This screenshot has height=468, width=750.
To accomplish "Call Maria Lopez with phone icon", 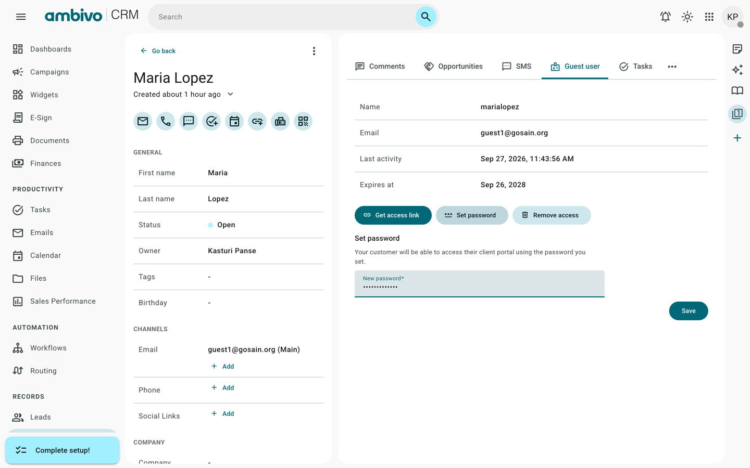I will click(166, 121).
